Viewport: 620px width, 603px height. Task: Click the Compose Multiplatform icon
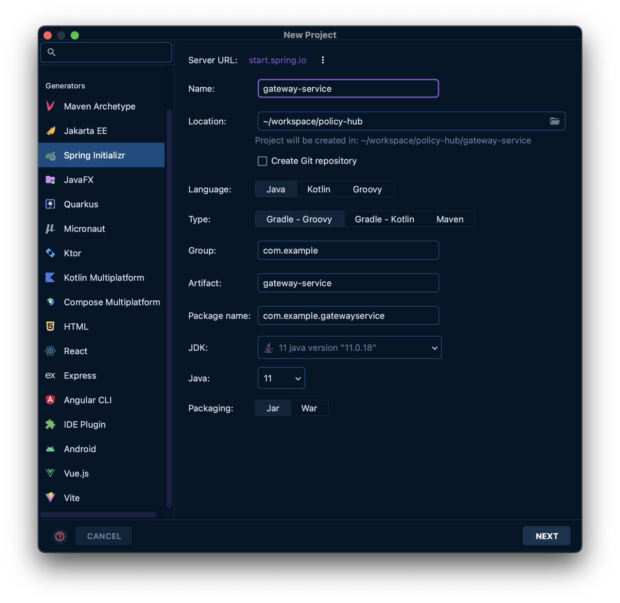(x=50, y=302)
